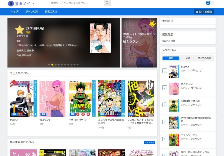Click the yellow star icon on the banner
This screenshot has width=224, height=156.
point(20,30)
